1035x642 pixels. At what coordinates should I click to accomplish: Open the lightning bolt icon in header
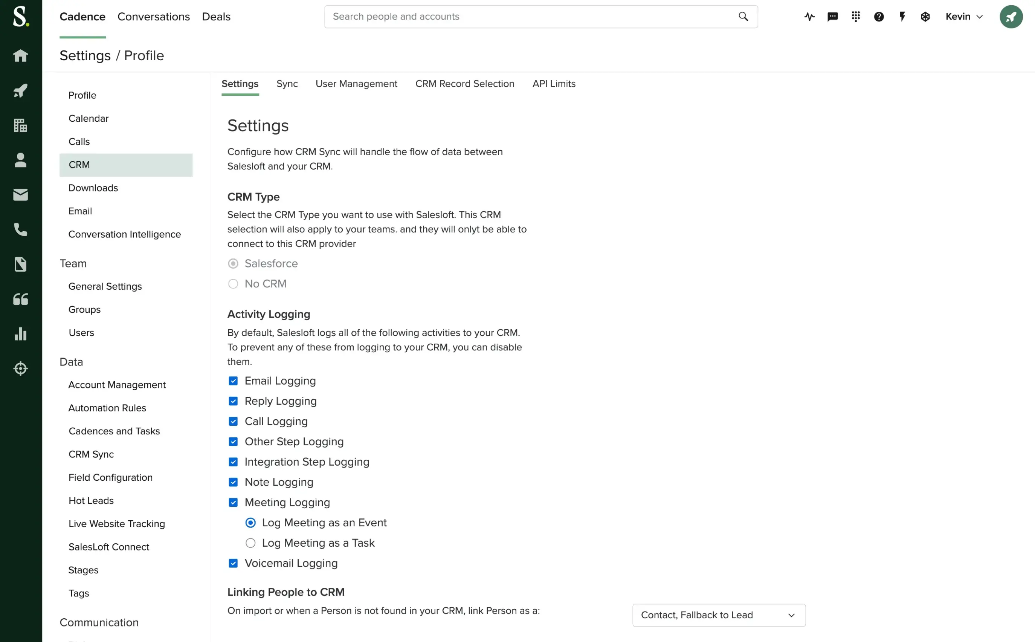(902, 17)
